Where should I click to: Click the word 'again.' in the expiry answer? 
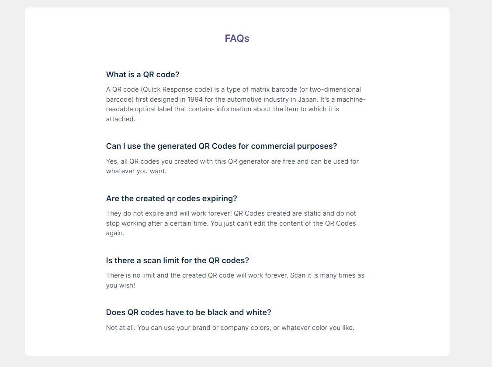tap(115, 233)
